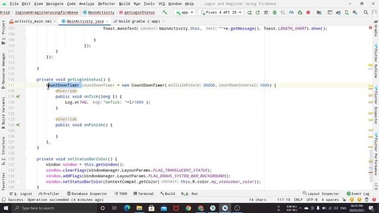The image size is (379, 213).
Task: Open the SDK Manager icon
Action: 355,12
